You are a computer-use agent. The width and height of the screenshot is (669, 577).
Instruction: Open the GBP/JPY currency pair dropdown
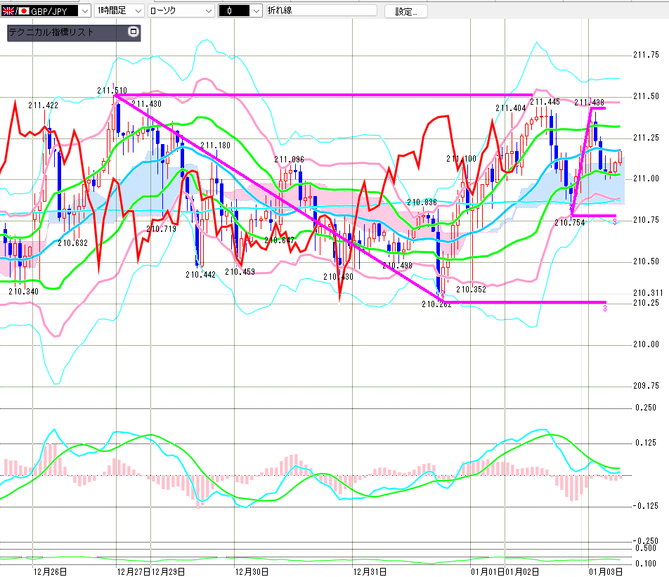click(x=85, y=11)
